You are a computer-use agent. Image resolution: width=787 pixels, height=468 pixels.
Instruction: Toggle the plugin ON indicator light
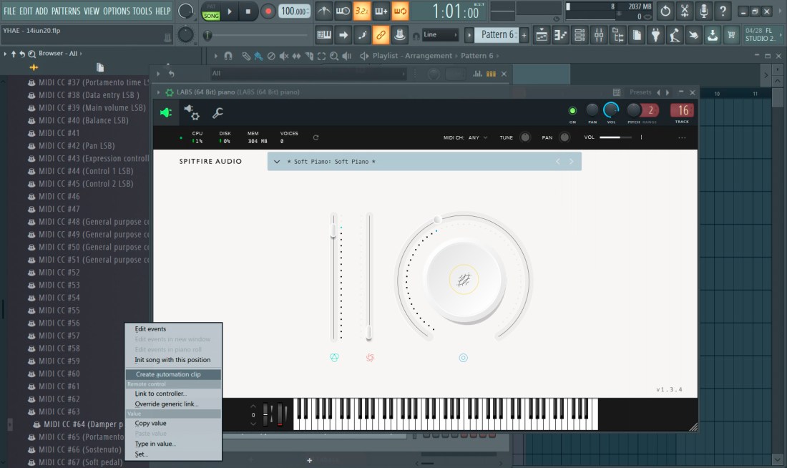pos(572,111)
